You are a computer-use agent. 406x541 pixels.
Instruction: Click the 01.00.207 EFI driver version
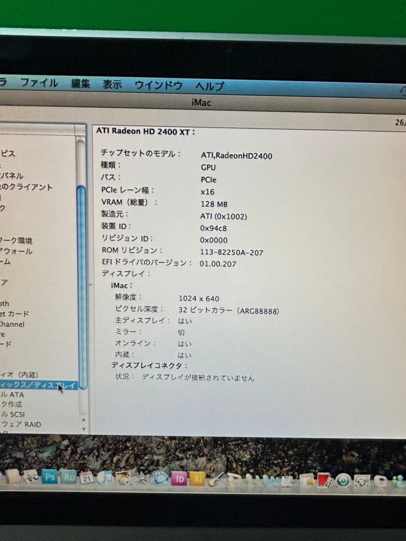click(x=218, y=264)
